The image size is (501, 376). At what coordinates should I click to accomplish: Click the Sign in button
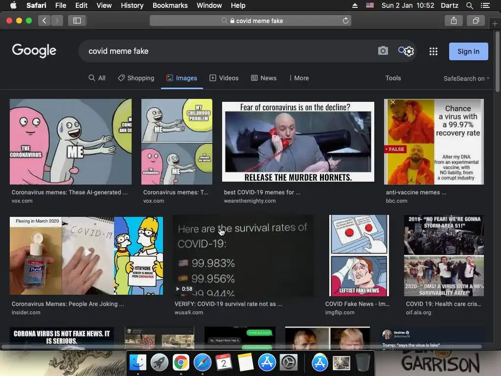(468, 51)
